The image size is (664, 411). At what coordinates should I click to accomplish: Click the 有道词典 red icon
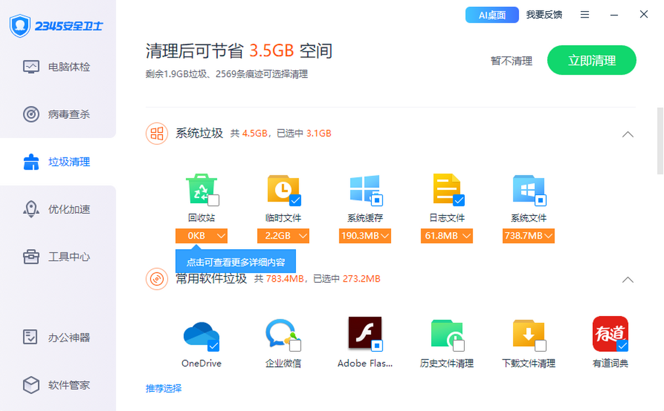click(610, 333)
